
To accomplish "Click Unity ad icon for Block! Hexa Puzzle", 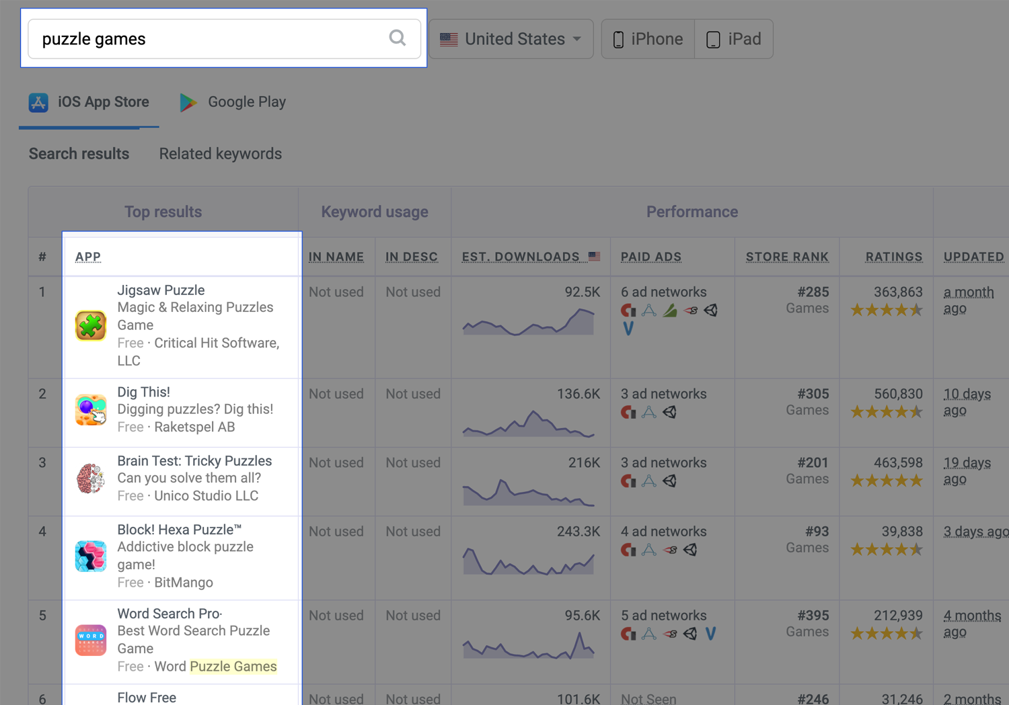I will (690, 550).
